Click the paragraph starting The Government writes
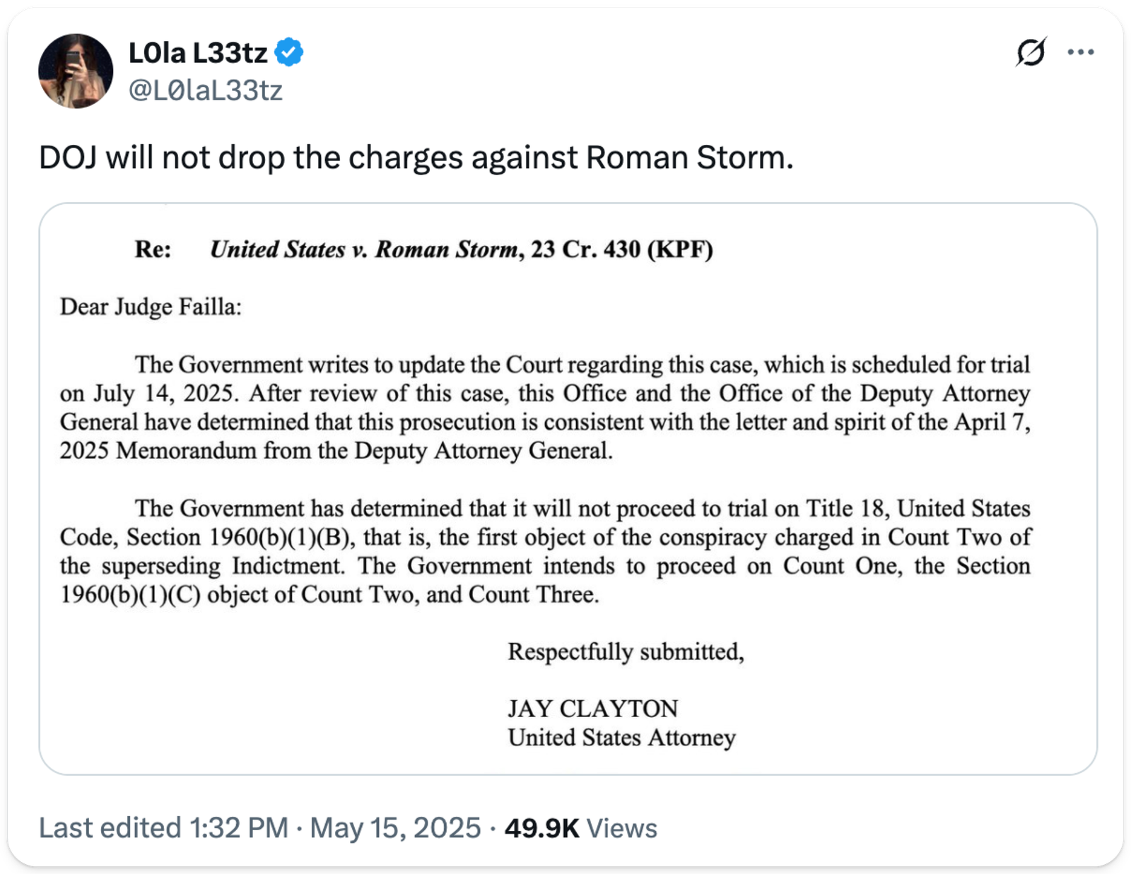 [x=544, y=408]
